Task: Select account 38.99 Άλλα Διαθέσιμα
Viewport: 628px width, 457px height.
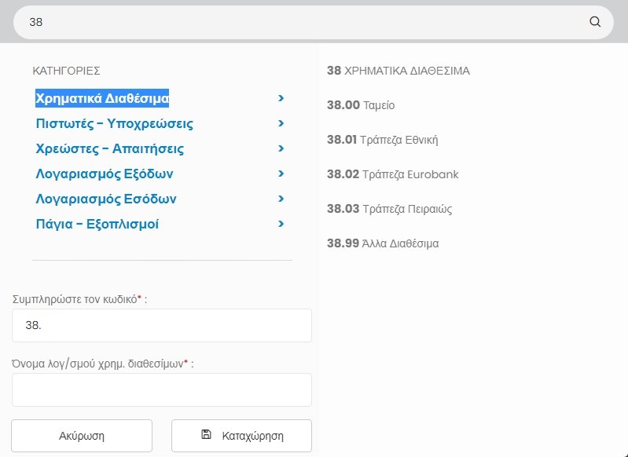Action: click(383, 243)
